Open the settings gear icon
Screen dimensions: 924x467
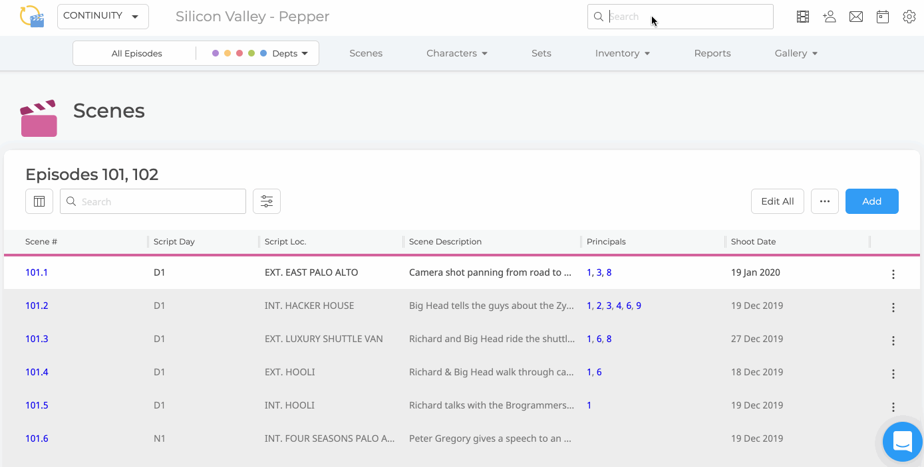pyautogui.click(x=909, y=17)
